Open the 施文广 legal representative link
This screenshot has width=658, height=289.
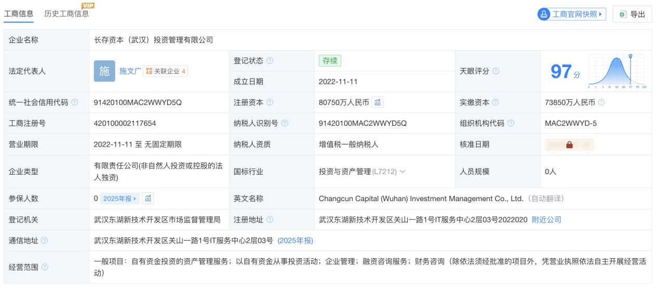coord(130,71)
